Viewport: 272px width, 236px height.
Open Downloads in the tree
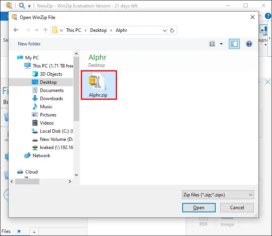(x=52, y=99)
